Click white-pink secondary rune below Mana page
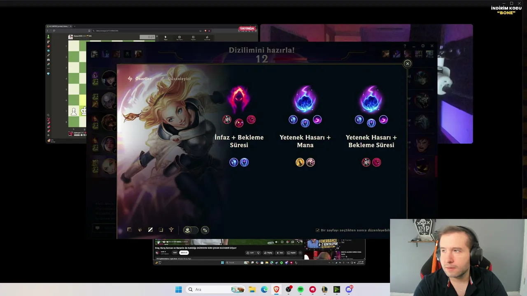 coord(310,162)
